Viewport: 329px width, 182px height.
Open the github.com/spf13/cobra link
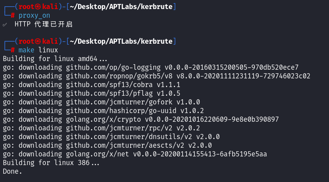point(107,85)
